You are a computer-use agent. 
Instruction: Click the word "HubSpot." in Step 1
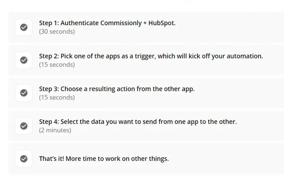click(x=162, y=23)
